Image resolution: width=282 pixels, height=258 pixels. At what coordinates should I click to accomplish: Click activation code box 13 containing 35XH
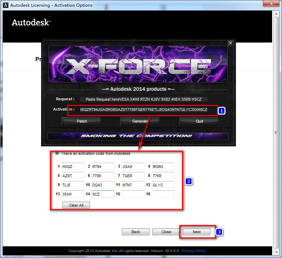tap(73, 194)
